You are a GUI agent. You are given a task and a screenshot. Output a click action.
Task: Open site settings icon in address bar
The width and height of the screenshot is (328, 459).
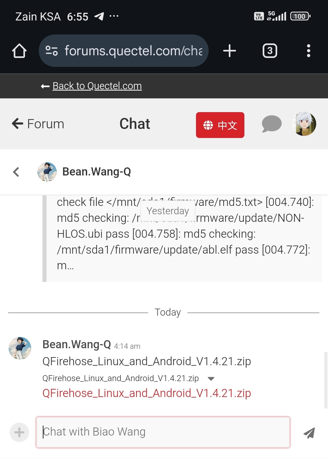click(x=51, y=51)
